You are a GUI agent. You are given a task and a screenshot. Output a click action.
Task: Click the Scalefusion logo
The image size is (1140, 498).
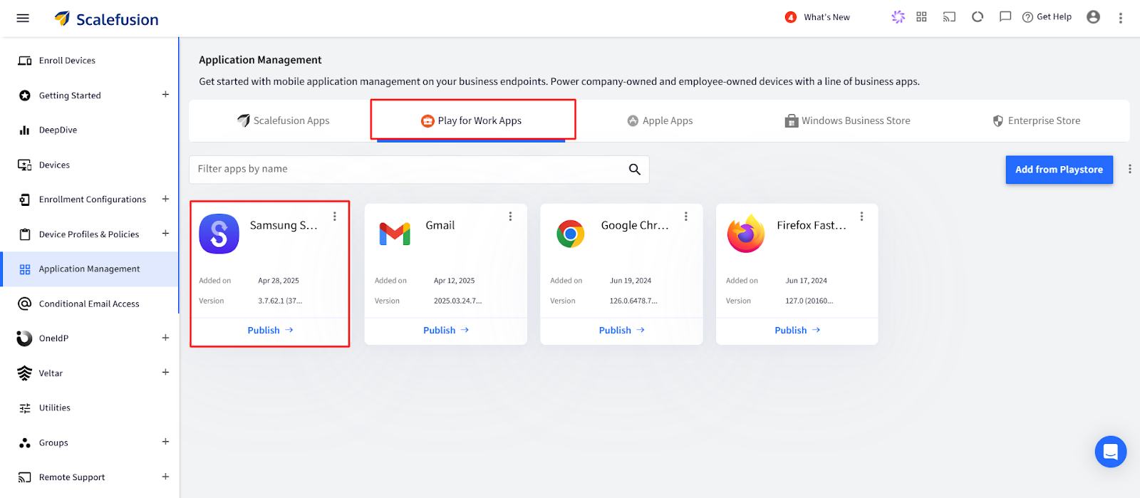(107, 19)
